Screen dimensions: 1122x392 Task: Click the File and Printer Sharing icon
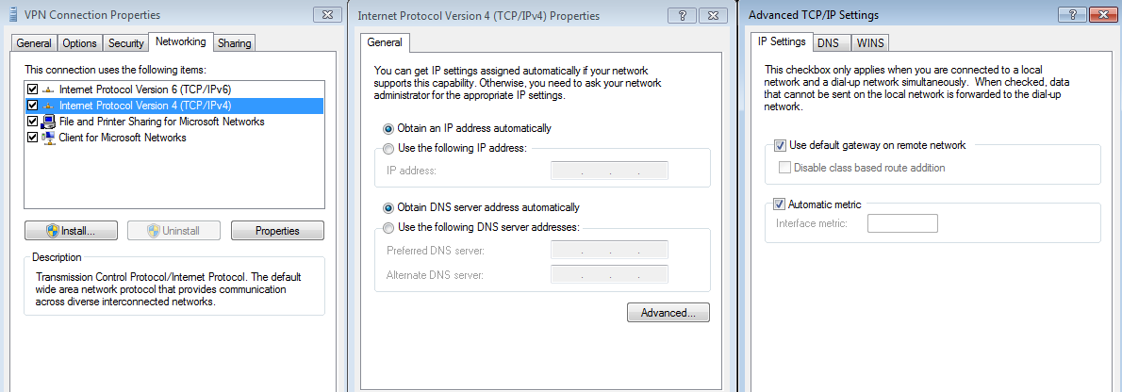(48, 122)
